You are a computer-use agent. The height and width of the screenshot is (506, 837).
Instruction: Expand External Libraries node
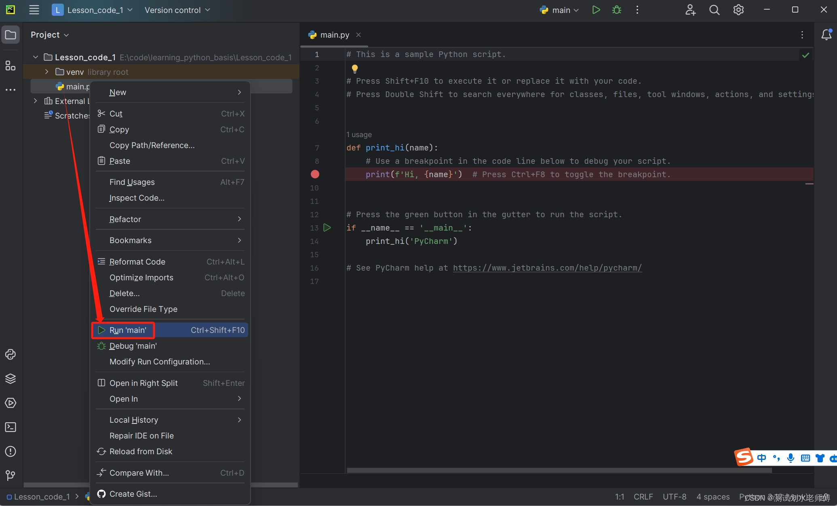(36, 101)
